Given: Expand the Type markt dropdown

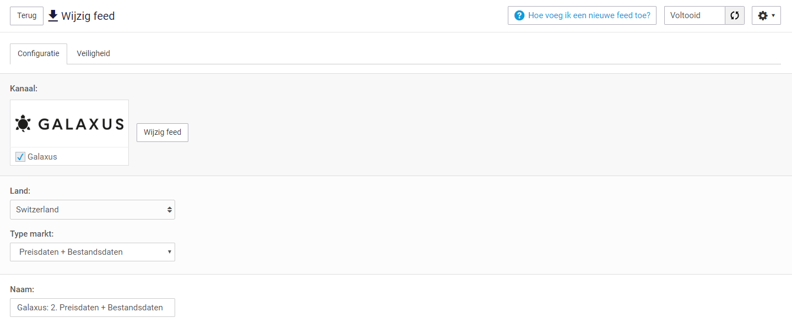Looking at the screenshot, I should (93, 252).
